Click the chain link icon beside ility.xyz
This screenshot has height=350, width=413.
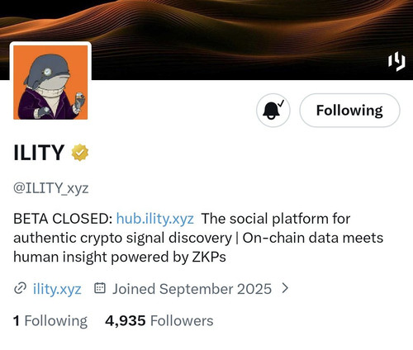coord(20,288)
